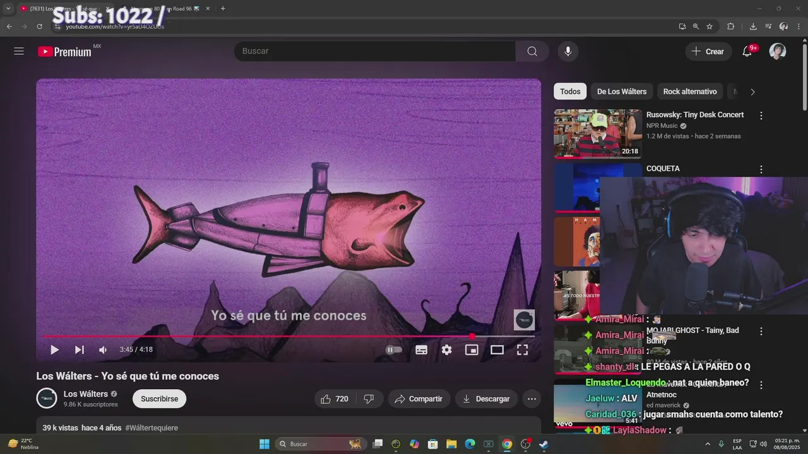Mute the video volume
The height and width of the screenshot is (454, 808).
click(103, 349)
